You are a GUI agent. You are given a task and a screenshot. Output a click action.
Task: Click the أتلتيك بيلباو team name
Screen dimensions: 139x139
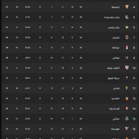coord(114,68)
